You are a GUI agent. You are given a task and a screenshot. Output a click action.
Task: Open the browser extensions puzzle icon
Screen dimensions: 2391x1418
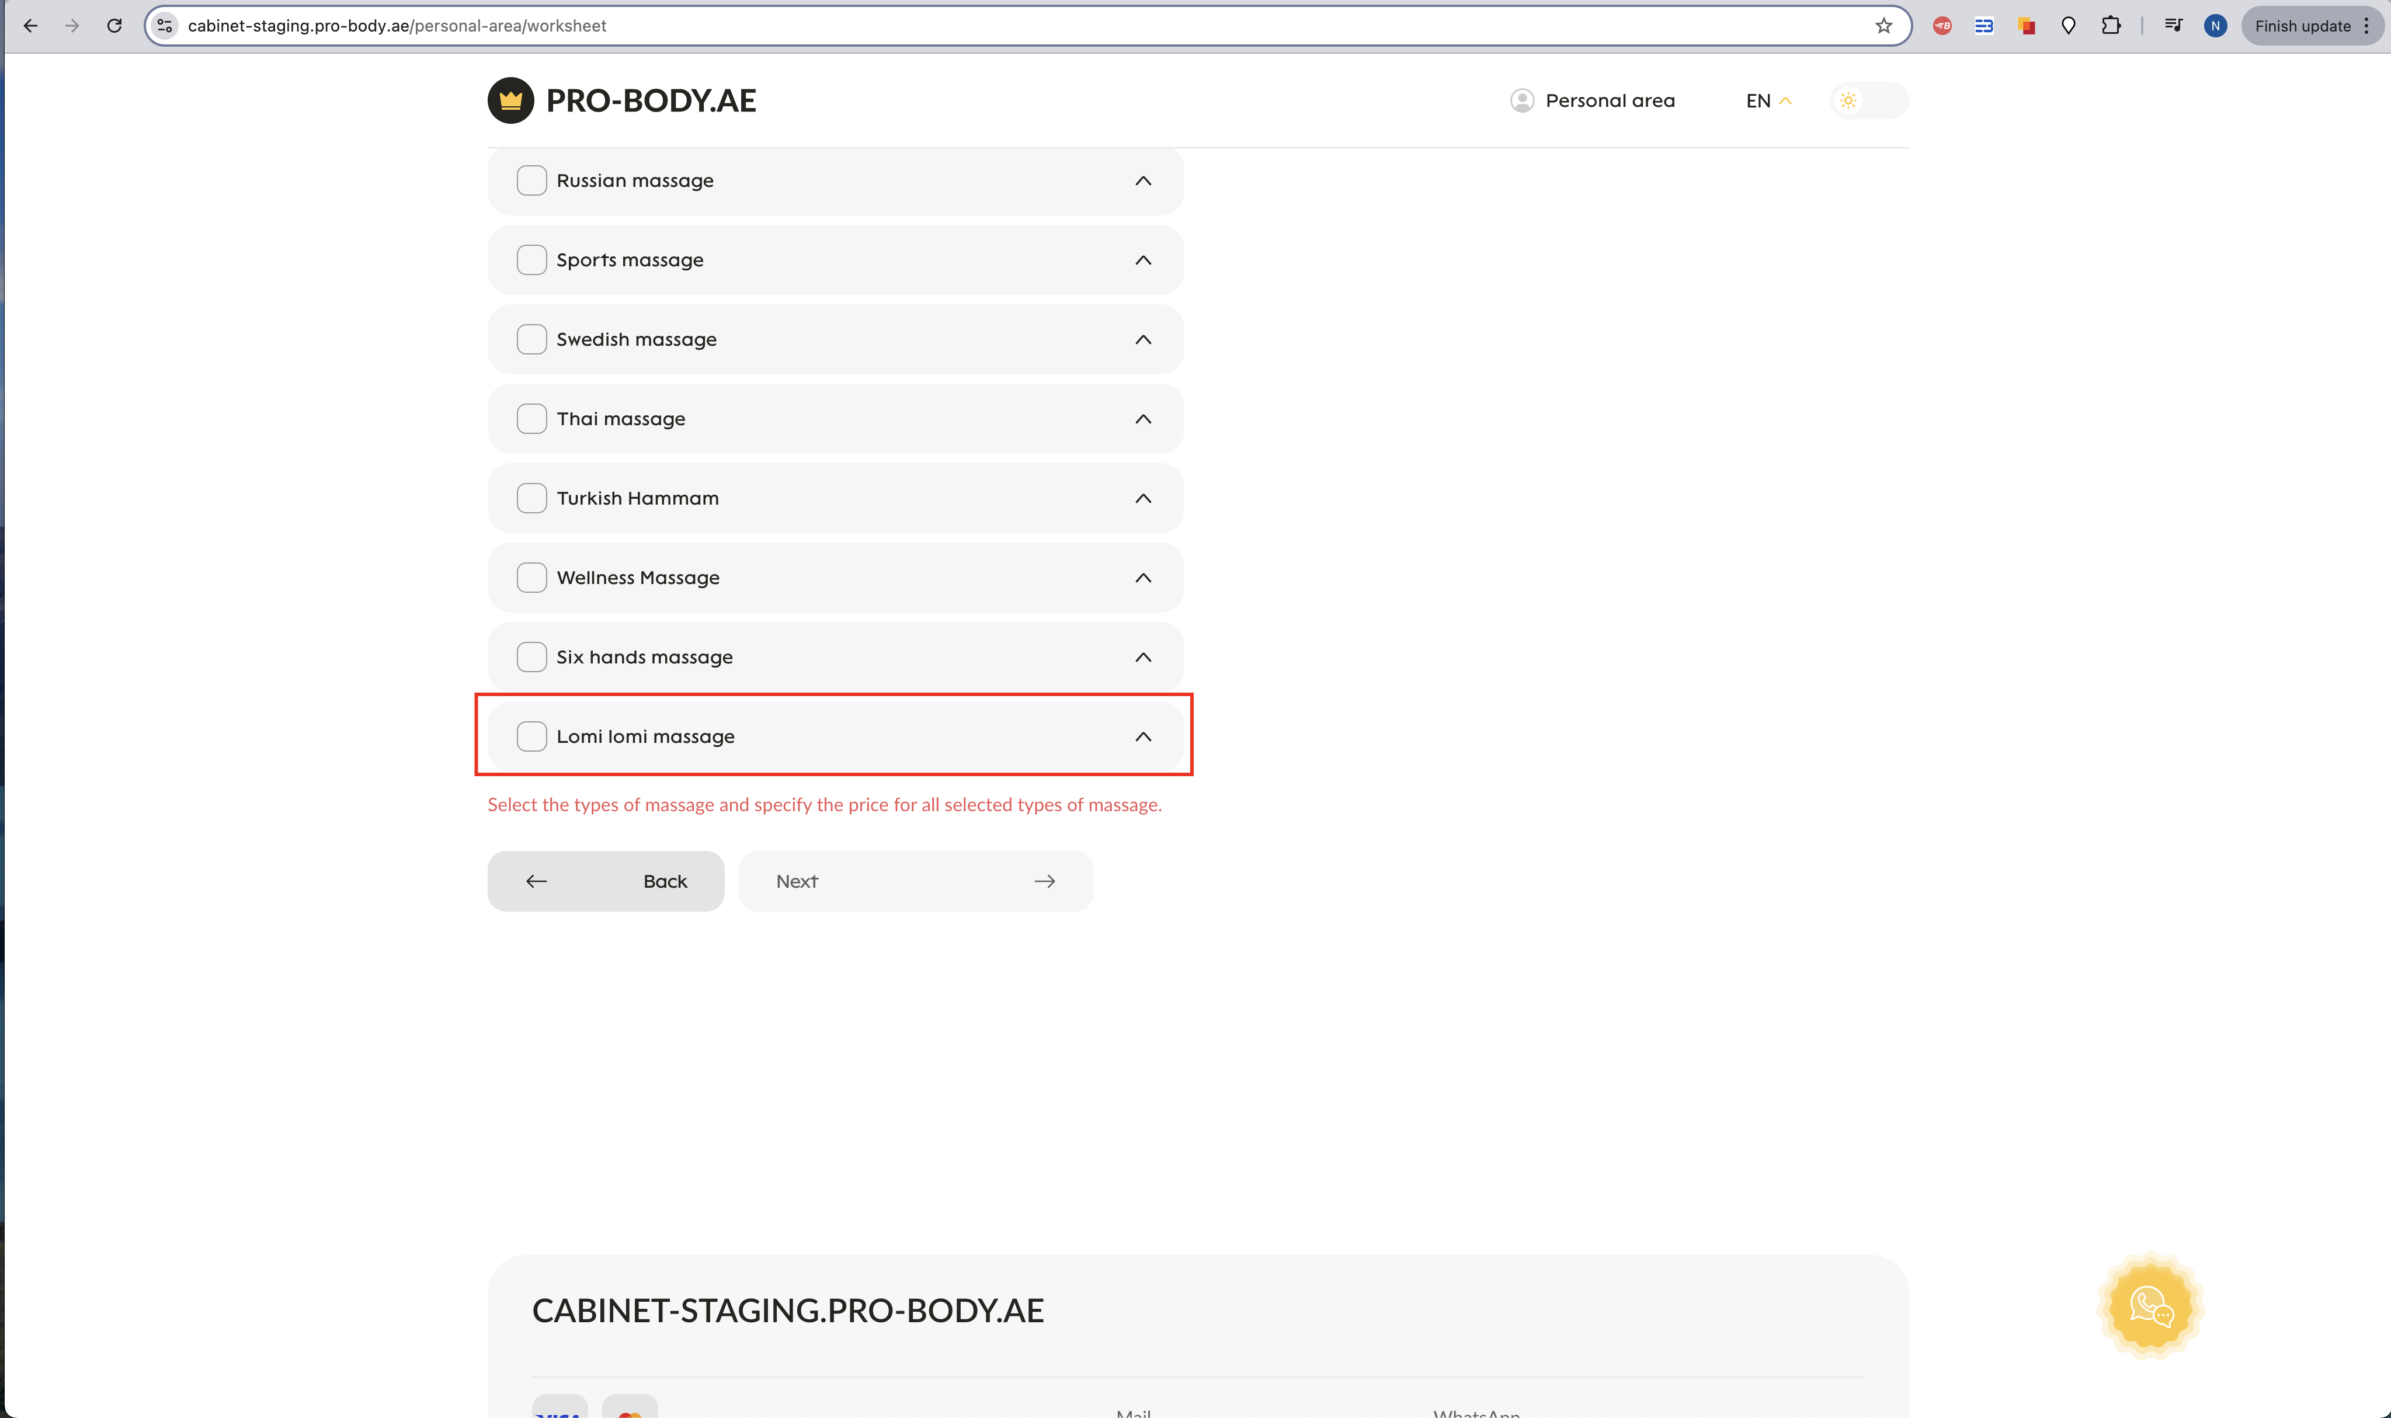pos(2110,26)
